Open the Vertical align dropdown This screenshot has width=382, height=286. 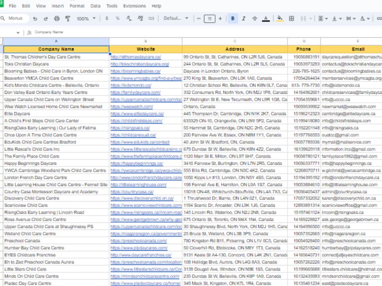[x=337, y=18]
